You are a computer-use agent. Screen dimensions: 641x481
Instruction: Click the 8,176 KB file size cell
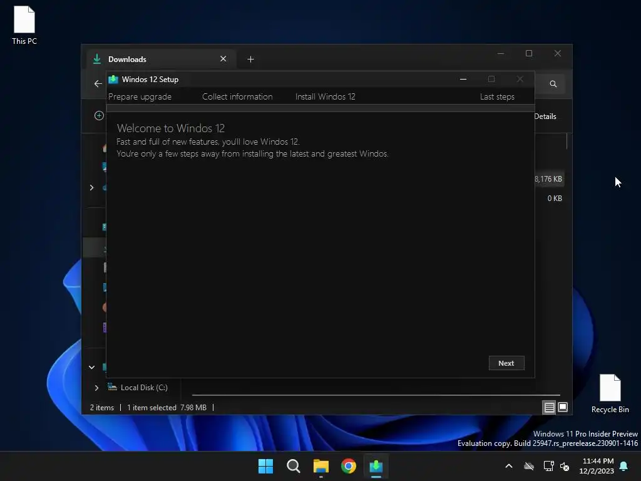(x=548, y=179)
